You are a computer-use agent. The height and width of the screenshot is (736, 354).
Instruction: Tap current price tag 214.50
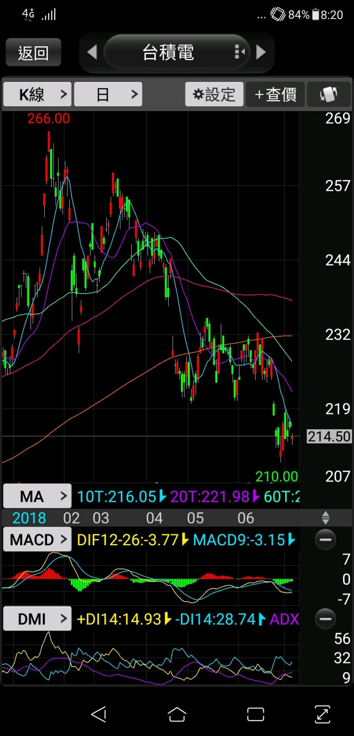[x=329, y=436]
